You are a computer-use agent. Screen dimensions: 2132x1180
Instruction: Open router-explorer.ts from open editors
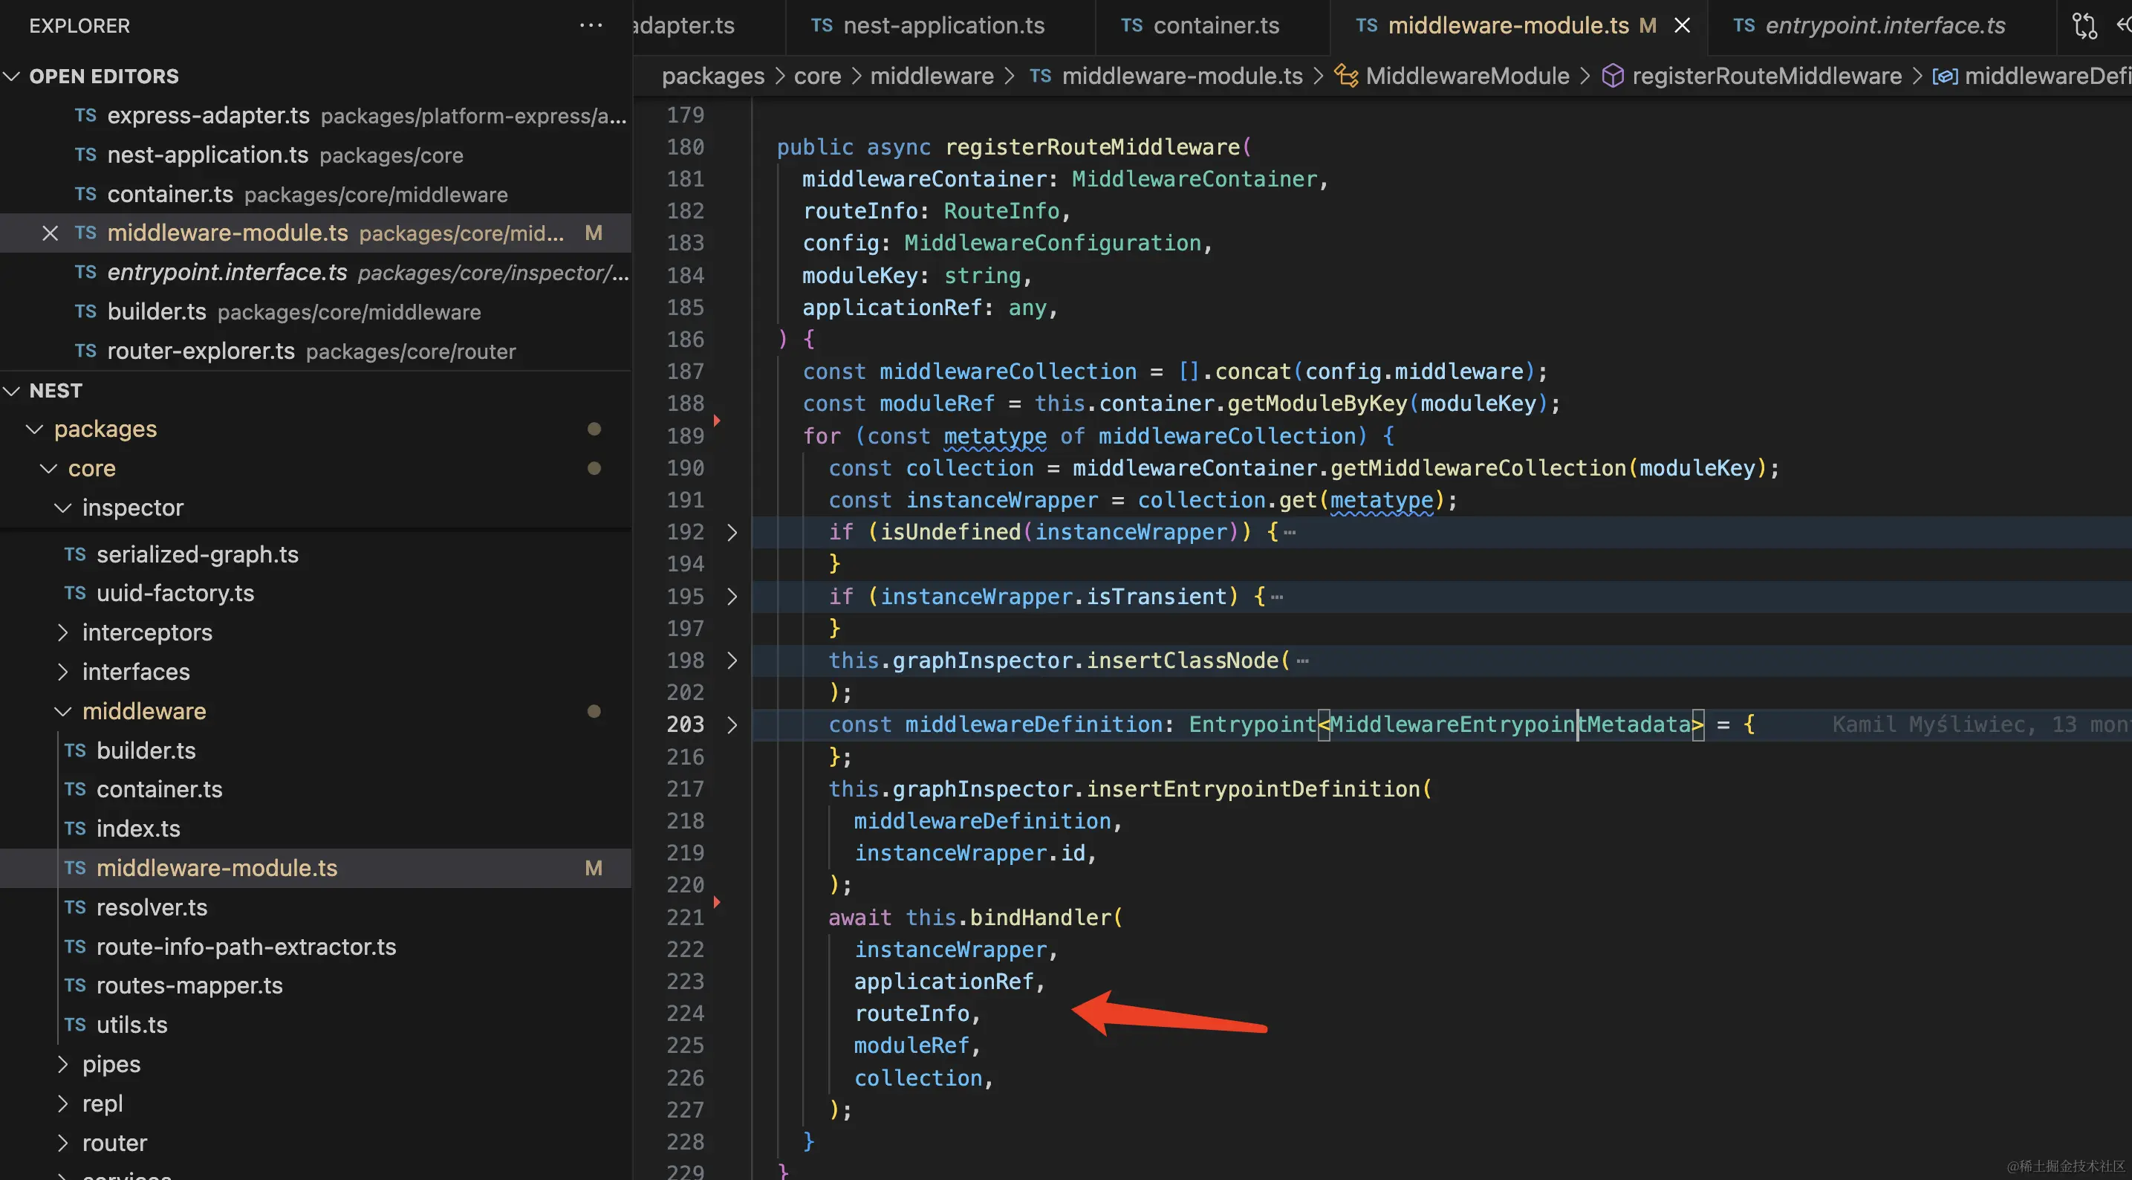315,351
